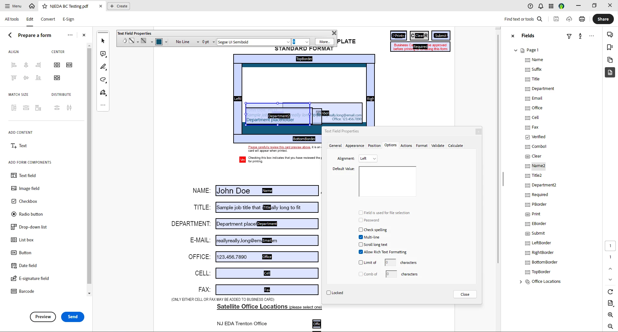618x332 pixels.
Task: Open notifications bell
Action: (x=541, y=6)
